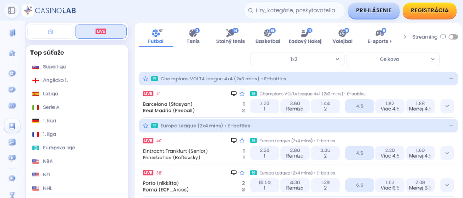Open the Celkovo period dropdown
Screen dimensions: 463x198
[392, 59]
